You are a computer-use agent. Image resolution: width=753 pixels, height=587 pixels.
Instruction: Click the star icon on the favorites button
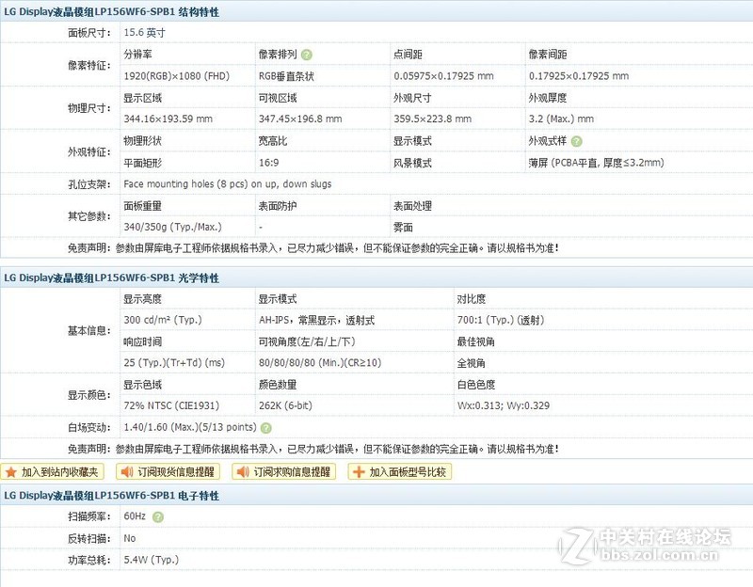pyautogui.click(x=12, y=472)
